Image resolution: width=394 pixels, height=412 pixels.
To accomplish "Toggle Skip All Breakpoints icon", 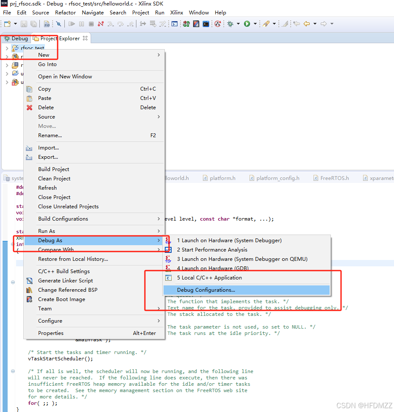I will [58, 24].
